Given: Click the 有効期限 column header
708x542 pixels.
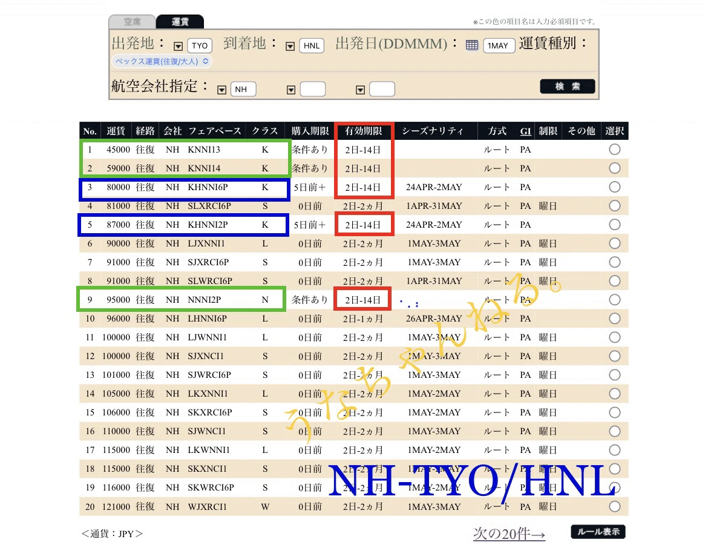Looking at the screenshot, I should click(x=364, y=131).
